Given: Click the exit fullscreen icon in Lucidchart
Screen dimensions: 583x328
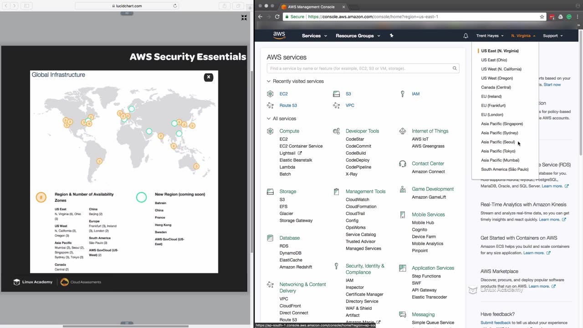Looking at the screenshot, I should pos(244,18).
